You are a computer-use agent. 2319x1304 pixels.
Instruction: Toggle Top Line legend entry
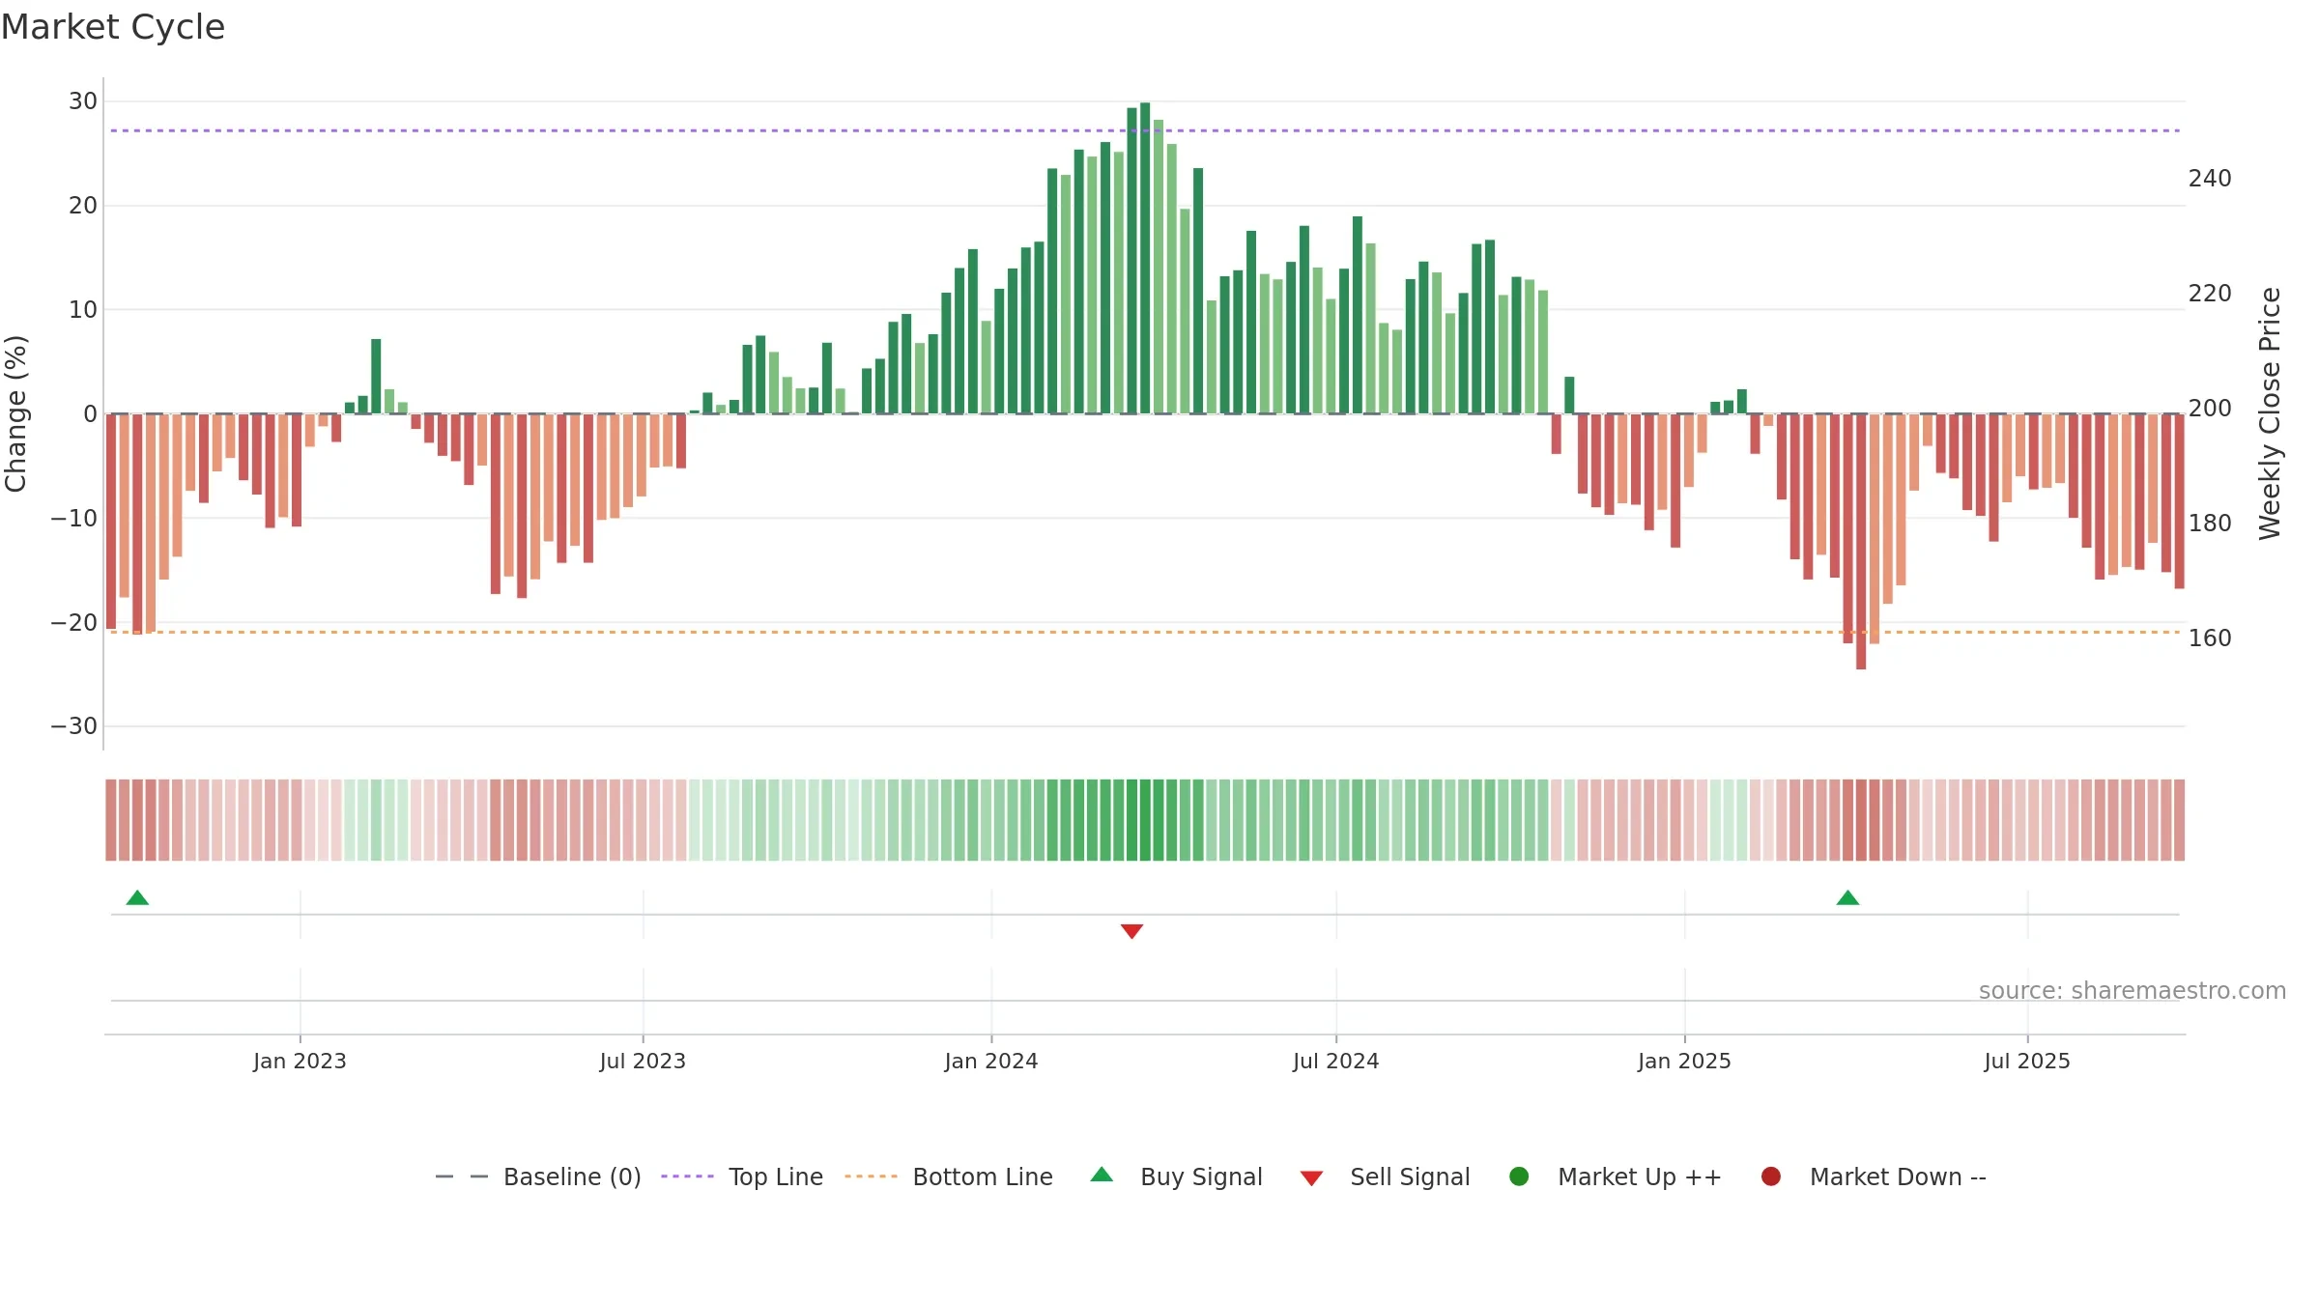tap(742, 1176)
